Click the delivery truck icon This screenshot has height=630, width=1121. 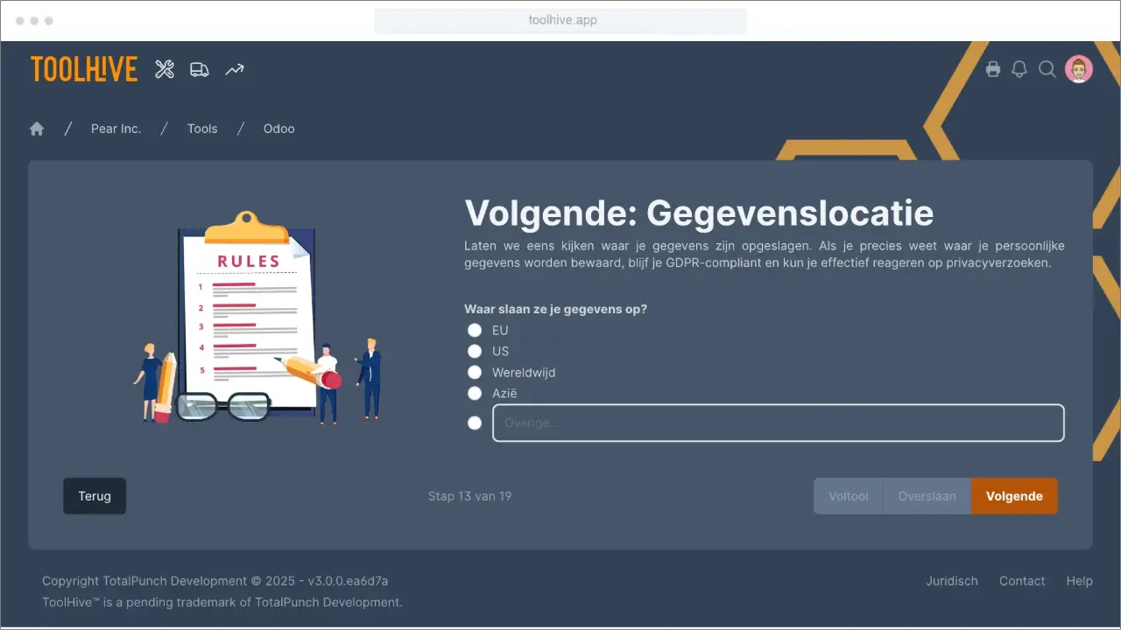199,68
